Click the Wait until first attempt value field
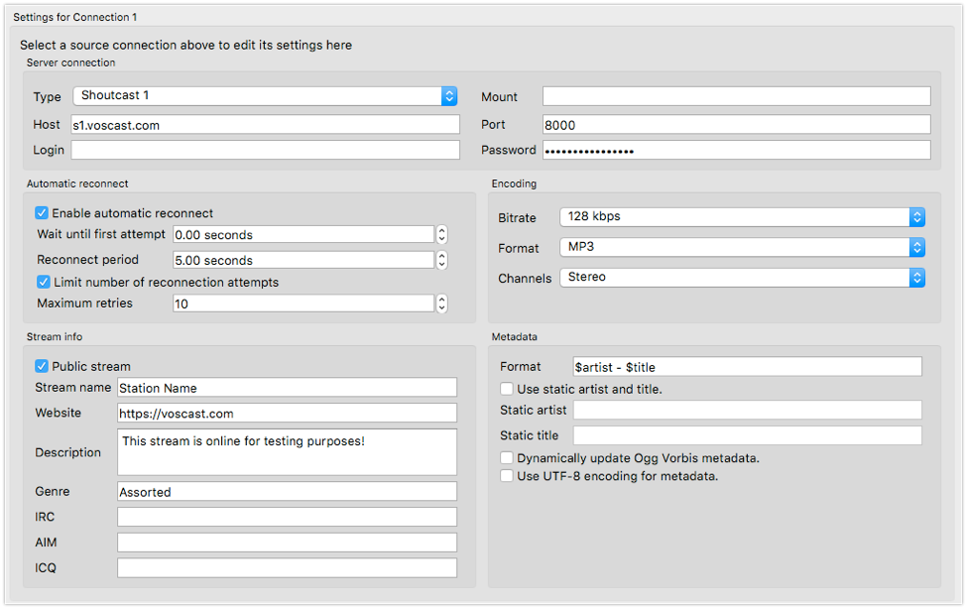 click(x=303, y=234)
